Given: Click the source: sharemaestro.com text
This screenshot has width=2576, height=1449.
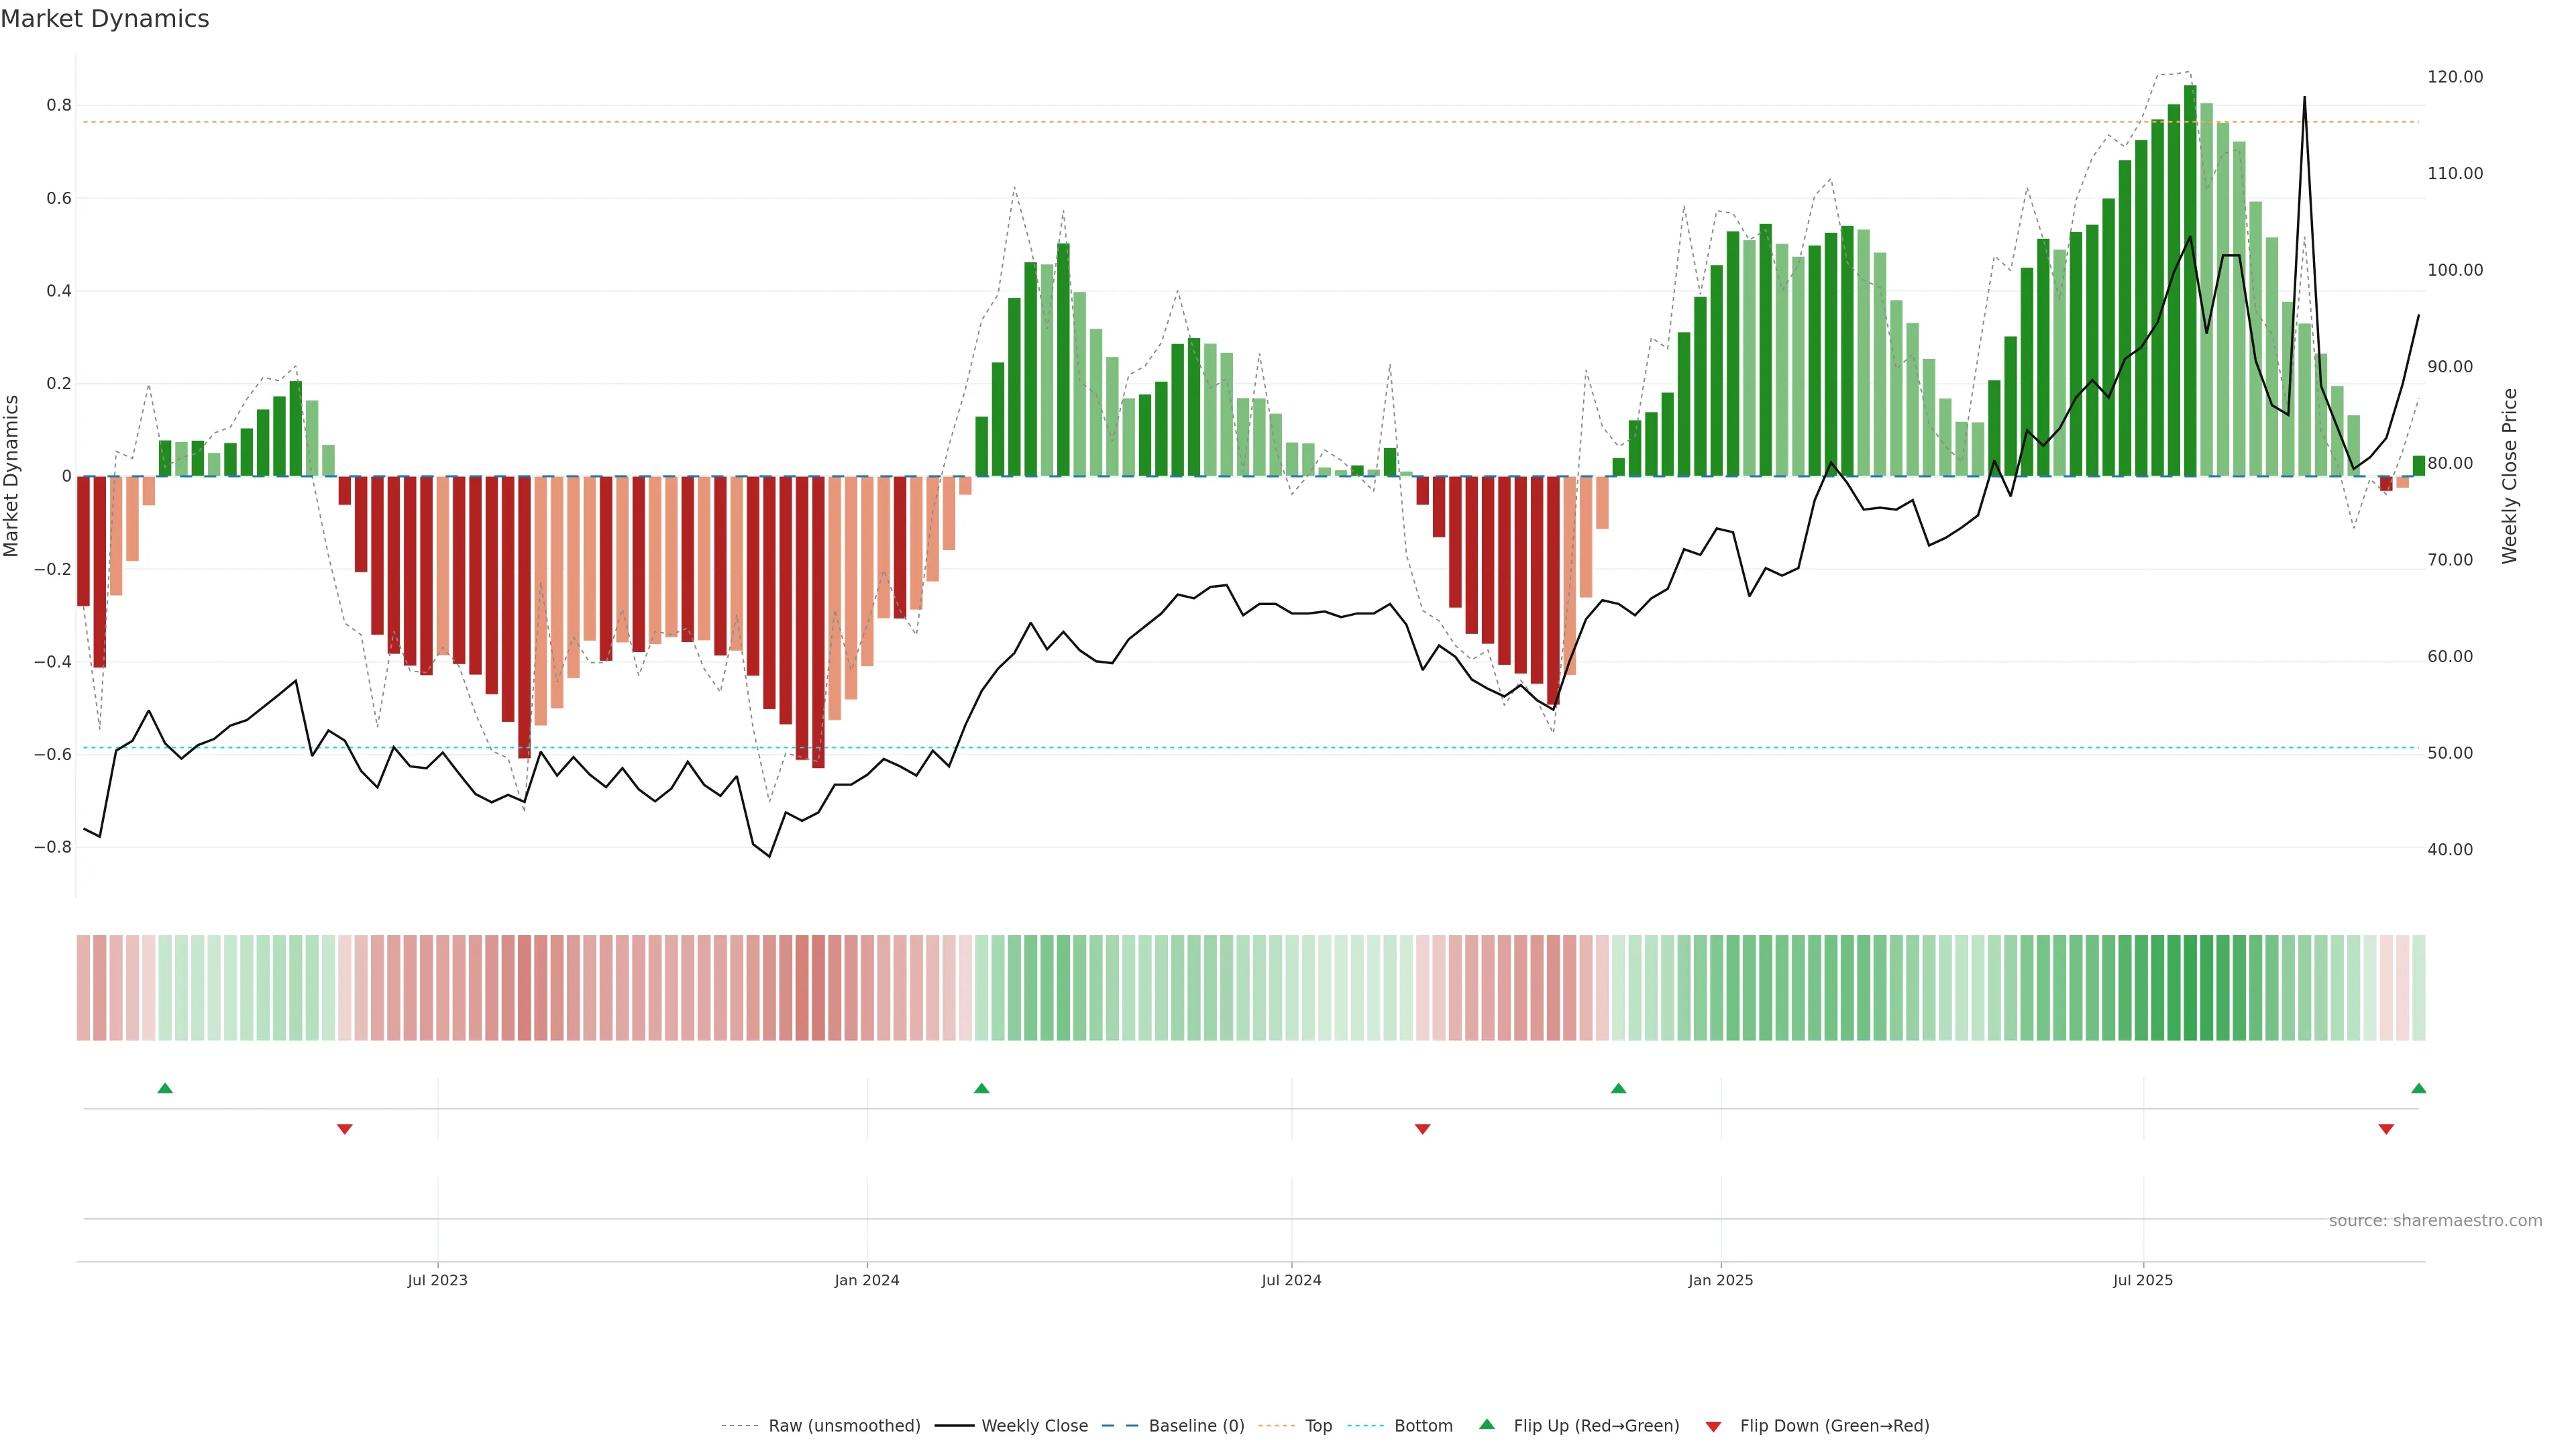Looking at the screenshot, I should (x=2435, y=1221).
